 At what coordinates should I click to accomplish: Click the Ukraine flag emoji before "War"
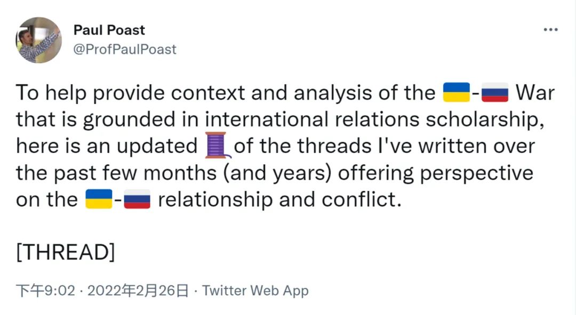pos(457,93)
